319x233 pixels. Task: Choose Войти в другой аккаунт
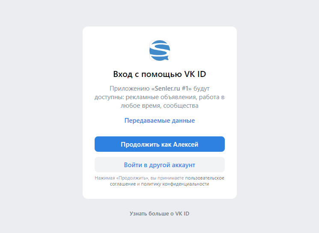[x=159, y=165]
